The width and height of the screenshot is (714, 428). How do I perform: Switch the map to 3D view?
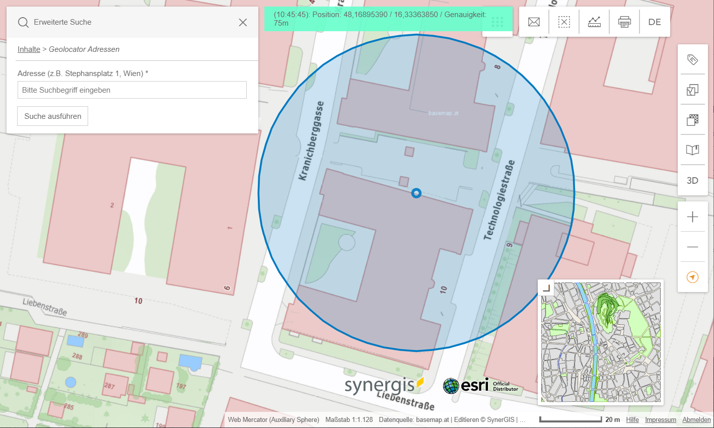[692, 180]
